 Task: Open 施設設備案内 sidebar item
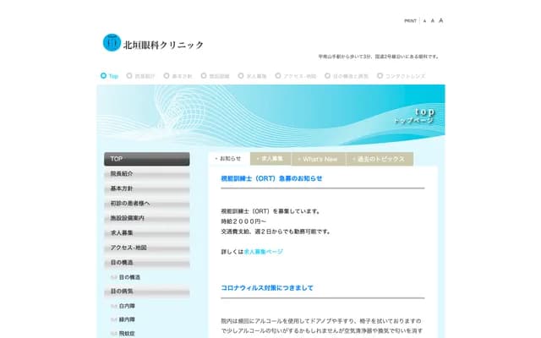pos(147,218)
